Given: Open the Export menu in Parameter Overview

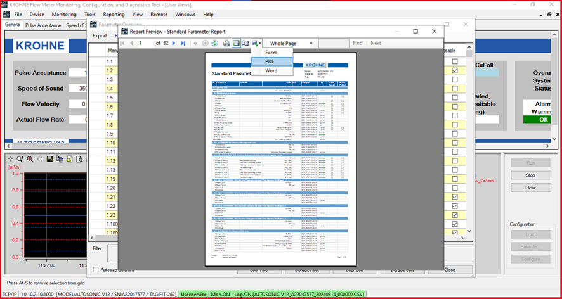Looking at the screenshot, I should [x=100, y=35].
